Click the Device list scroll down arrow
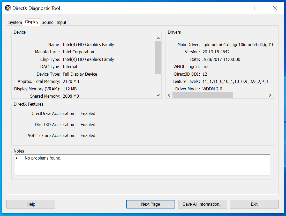This screenshot has width=286, height=216. [158, 95]
